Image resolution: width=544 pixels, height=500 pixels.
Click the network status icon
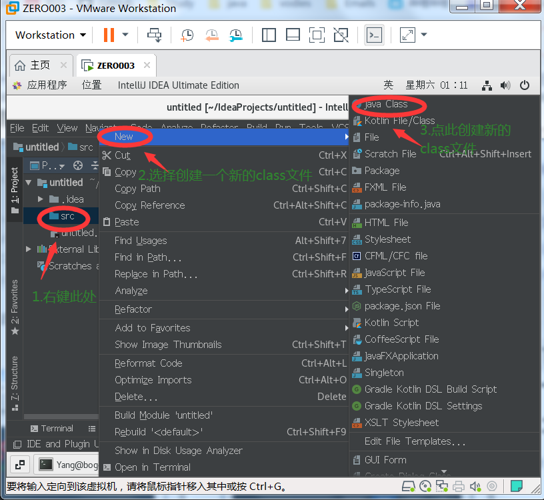tap(487, 85)
